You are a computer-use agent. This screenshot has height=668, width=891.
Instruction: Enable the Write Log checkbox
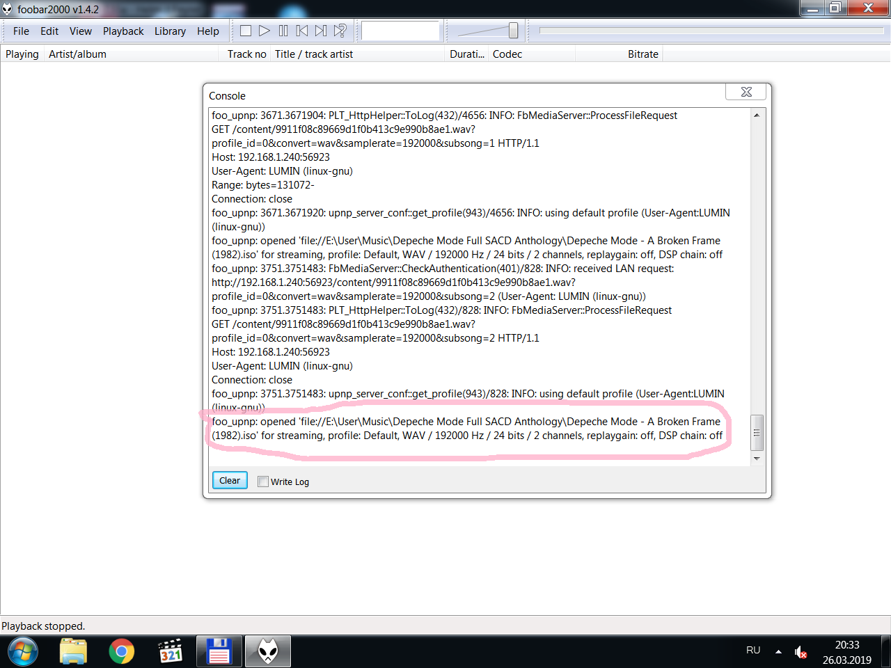click(x=263, y=482)
